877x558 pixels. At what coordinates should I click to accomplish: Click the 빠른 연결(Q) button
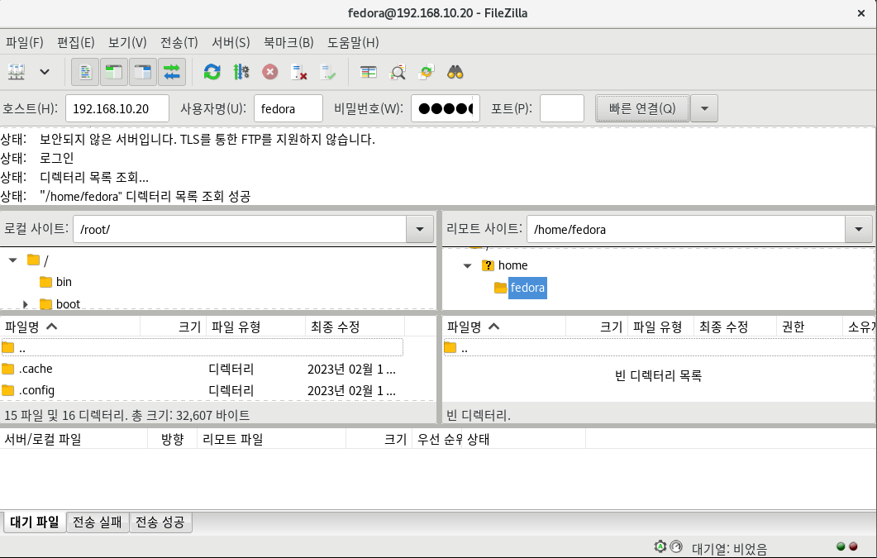[642, 108]
